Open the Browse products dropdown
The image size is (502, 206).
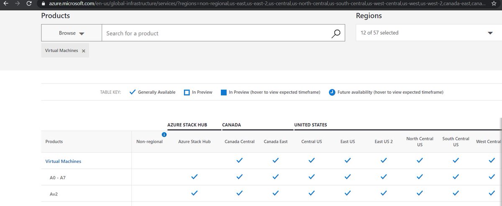pos(72,33)
